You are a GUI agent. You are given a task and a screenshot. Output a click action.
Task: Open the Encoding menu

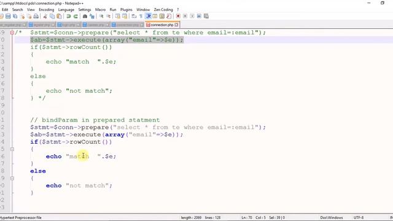tap(47, 10)
